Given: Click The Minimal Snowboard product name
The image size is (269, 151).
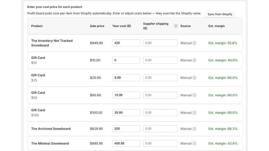Looking at the screenshot, I should point(50,144).
